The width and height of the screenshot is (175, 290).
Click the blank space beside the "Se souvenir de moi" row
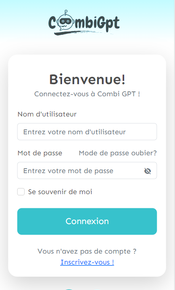[125, 192]
